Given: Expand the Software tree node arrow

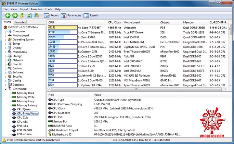Looking at the screenshot, I should (x=6, y=72).
